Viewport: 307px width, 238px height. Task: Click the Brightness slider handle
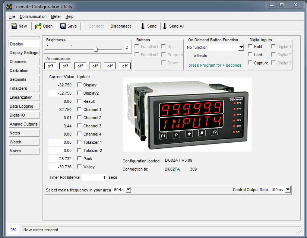(x=96, y=48)
